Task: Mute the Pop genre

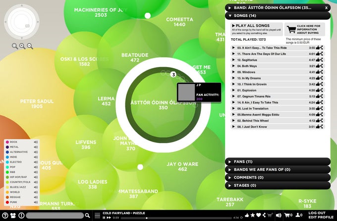Action: coord(36,167)
